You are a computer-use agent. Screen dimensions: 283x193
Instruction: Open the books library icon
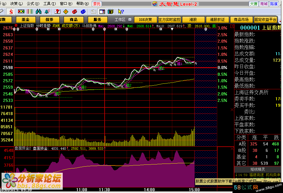tap(110, 12)
